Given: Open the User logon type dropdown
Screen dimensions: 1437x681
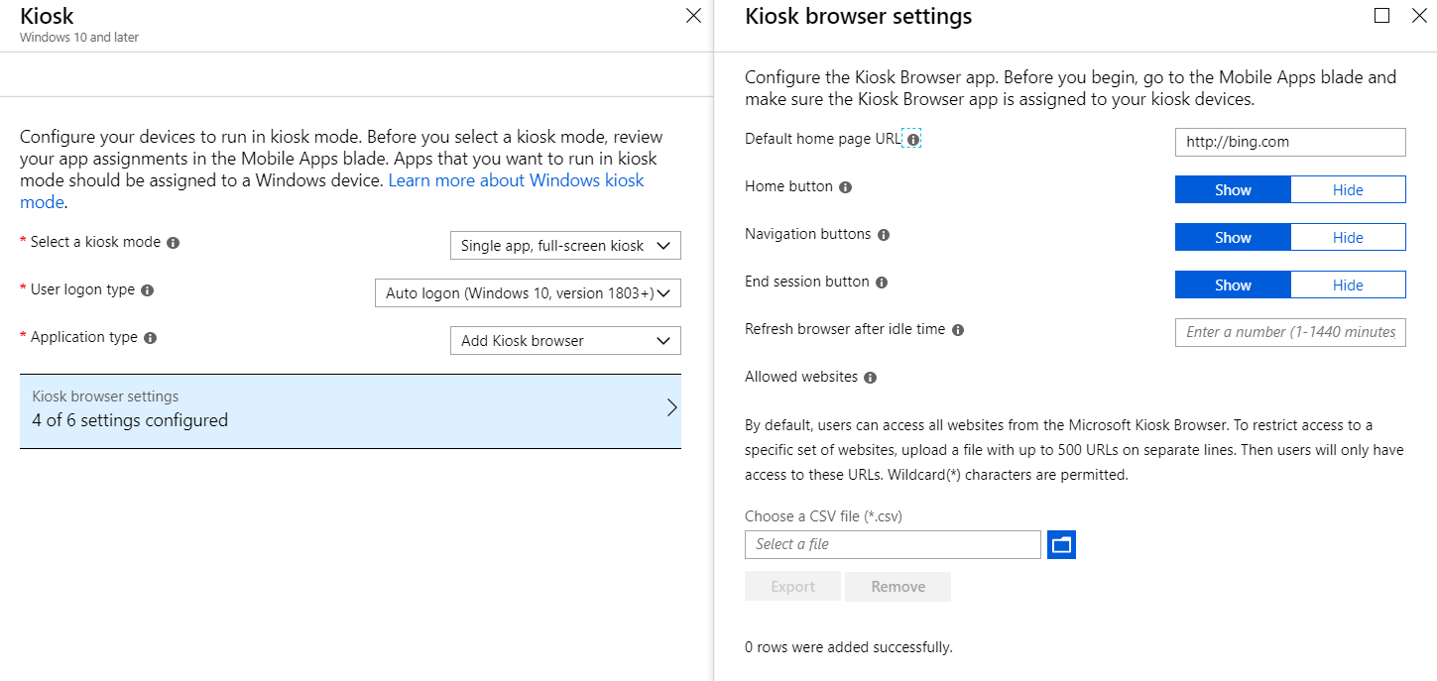Looking at the screenshot, I should pos(527,293).
